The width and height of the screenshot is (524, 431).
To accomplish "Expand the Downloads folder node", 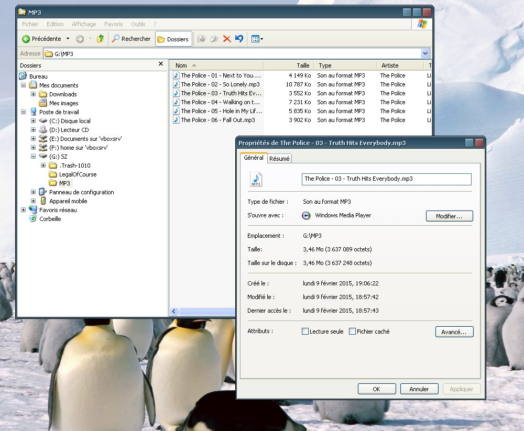I will pos(33,94).
